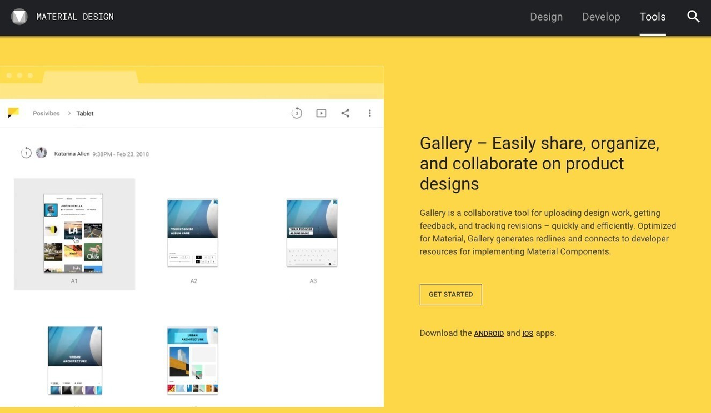The image size is (711, 413).
Task: Click Katarina Allen's avatar picture
Action: 42,153
